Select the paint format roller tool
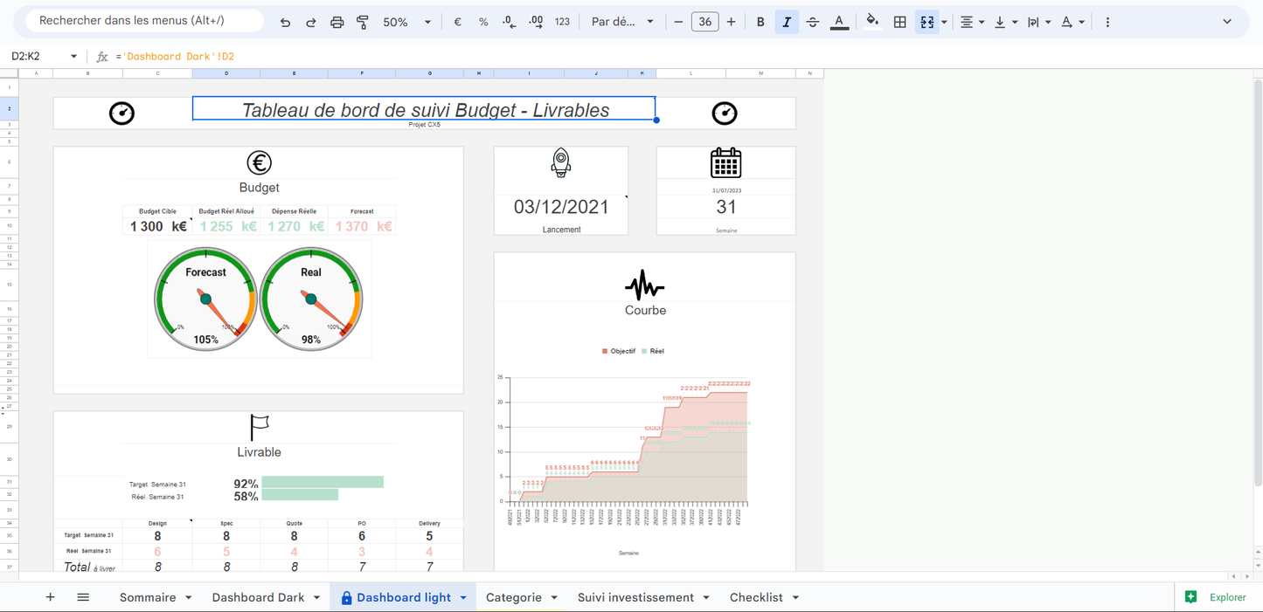 (x=363, y=22)
